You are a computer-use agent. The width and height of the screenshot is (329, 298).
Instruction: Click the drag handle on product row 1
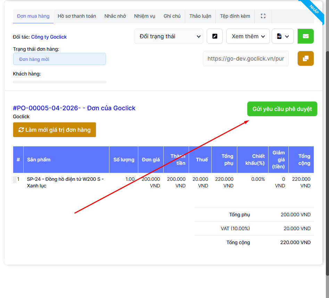(15, 179)
